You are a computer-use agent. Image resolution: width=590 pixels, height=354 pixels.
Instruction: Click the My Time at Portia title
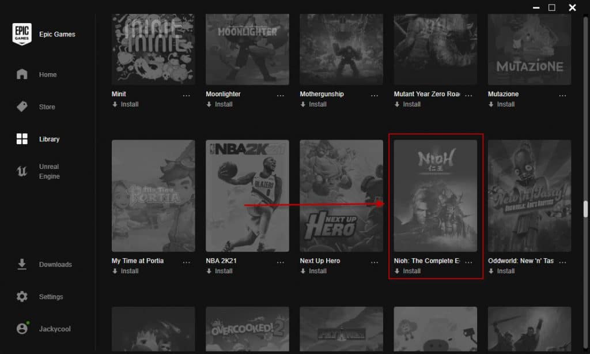pos(138,261)
